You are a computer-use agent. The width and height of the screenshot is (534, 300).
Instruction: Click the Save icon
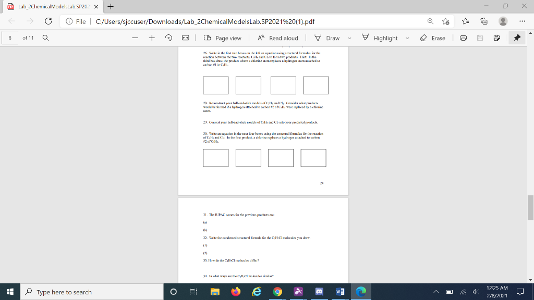coord(480,37)
